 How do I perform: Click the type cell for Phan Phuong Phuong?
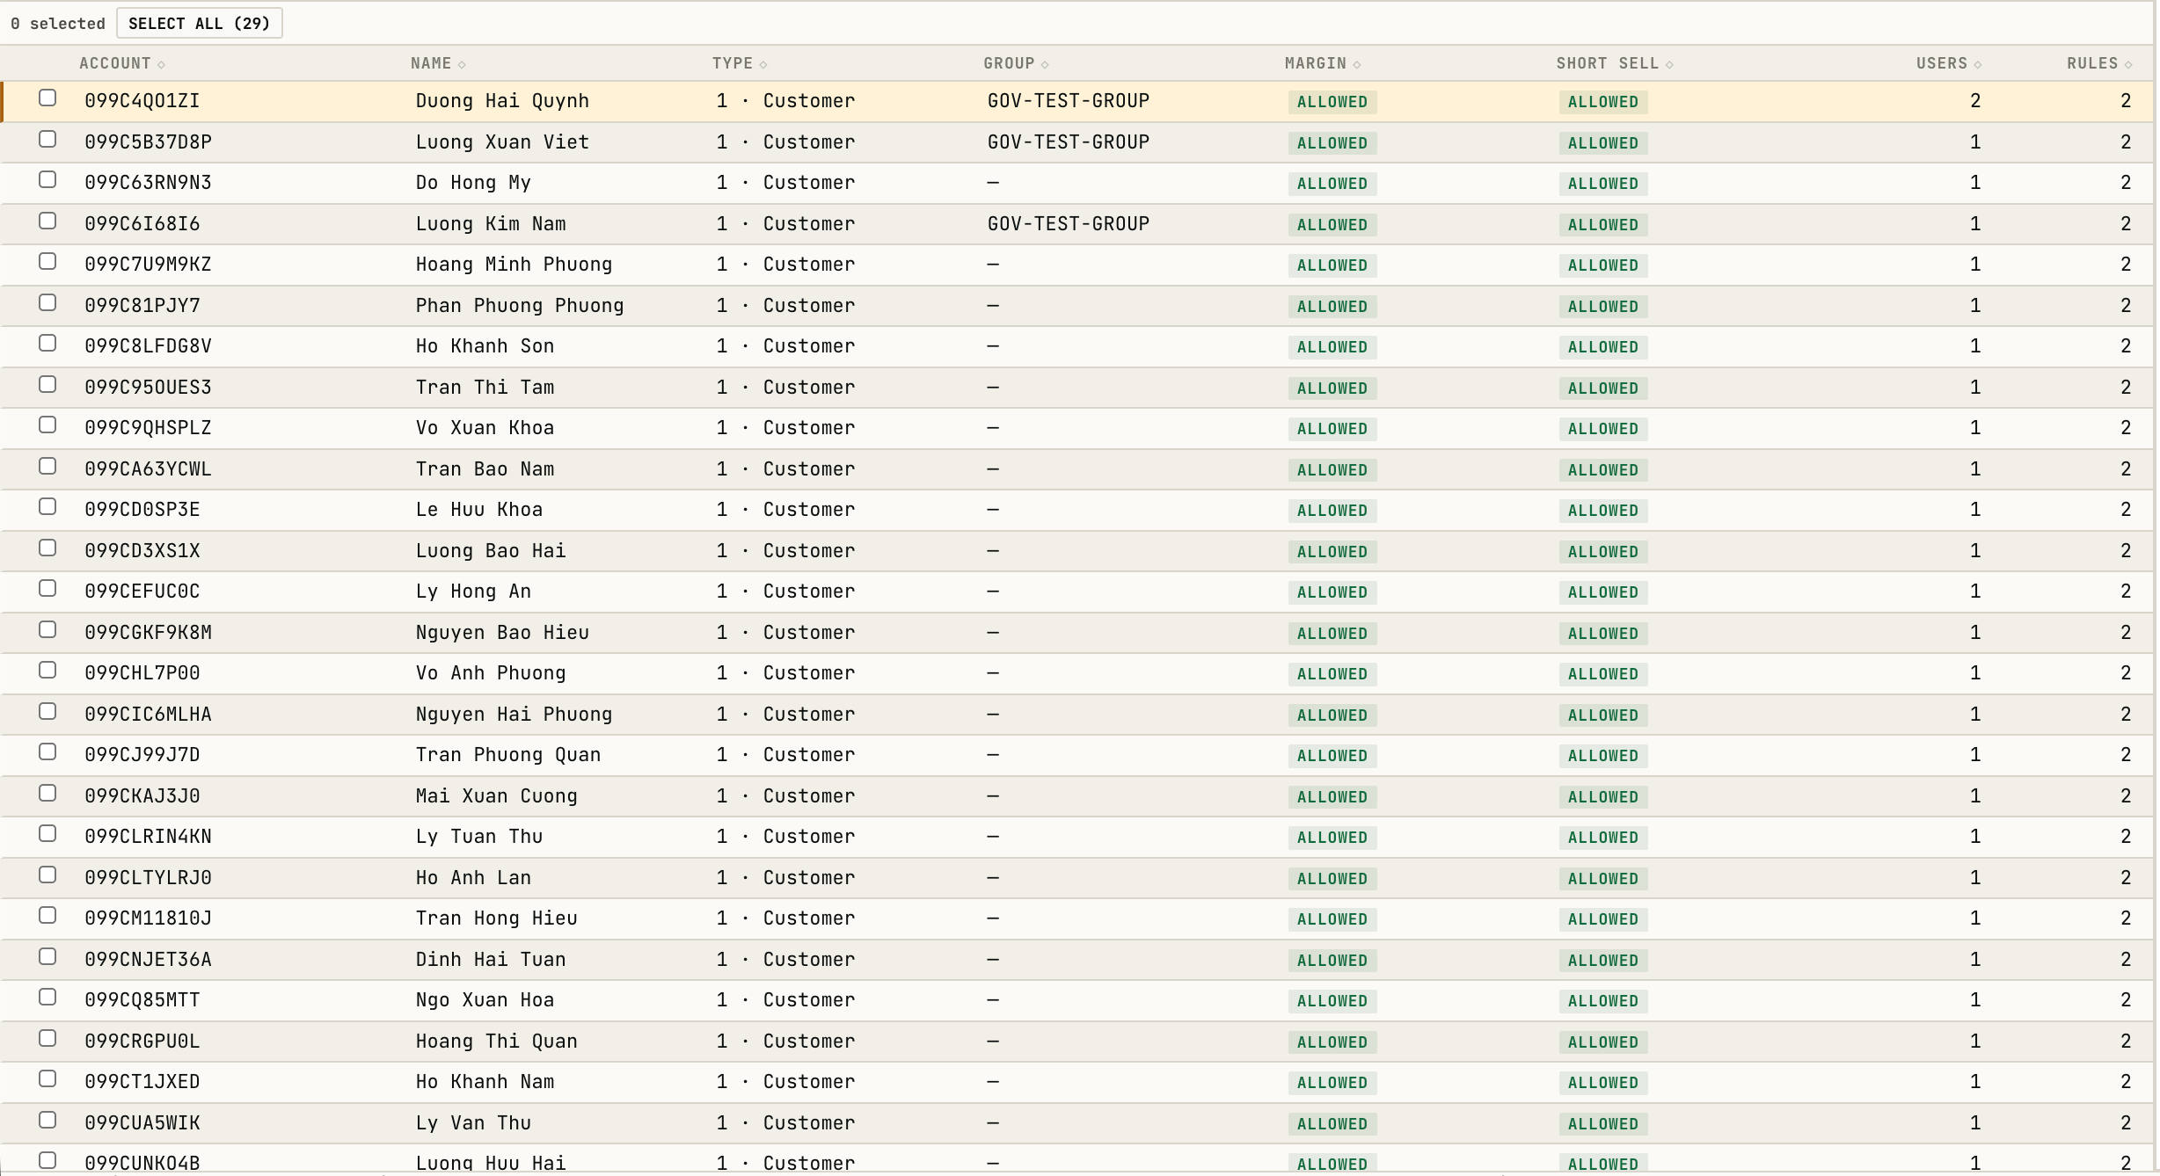[x=785, y=306]
